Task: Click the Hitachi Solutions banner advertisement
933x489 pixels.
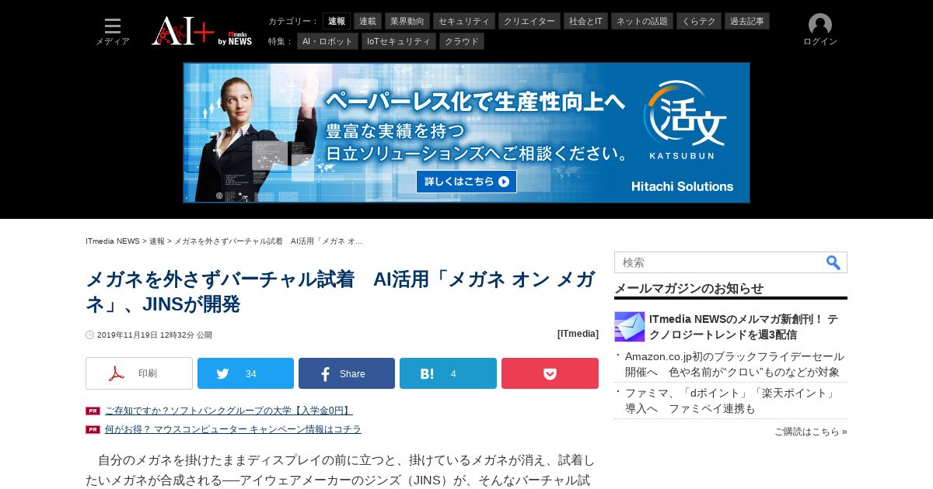Action: tap(466, 133)
